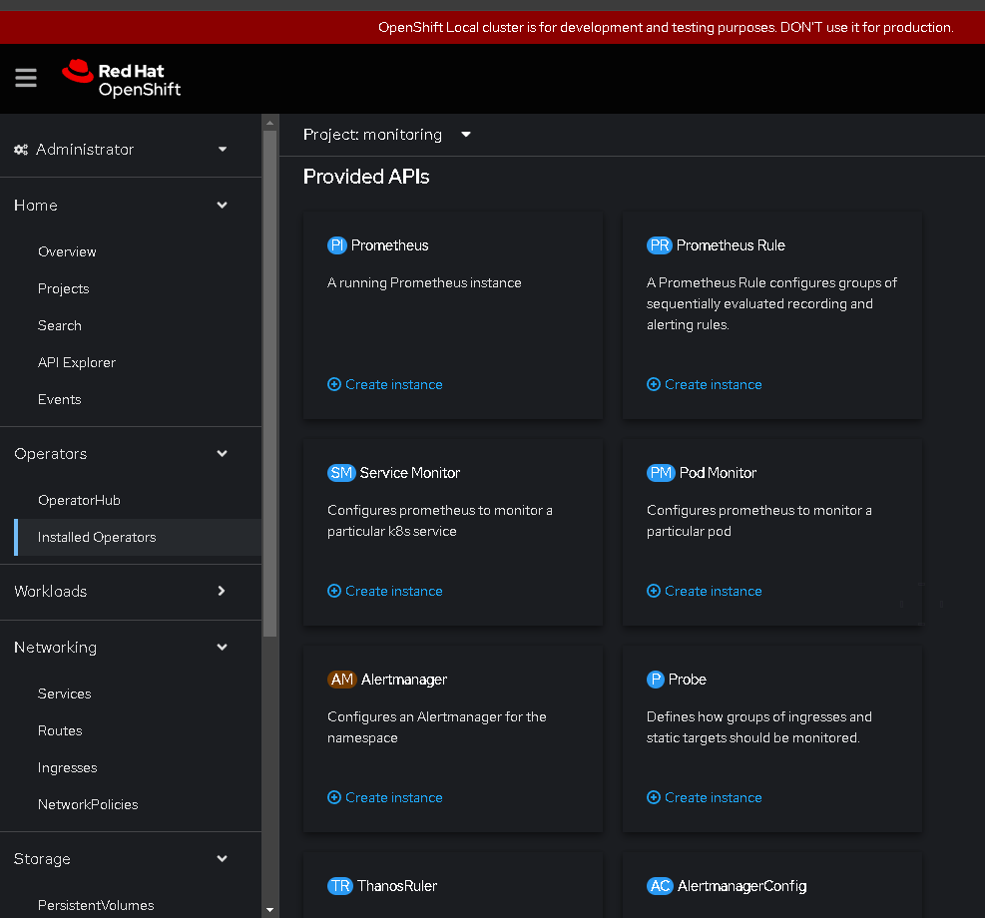Viewport: 985px width, 918px height.
Task: Create instance of Pod Monitor
Action: [x=705, y=591]
